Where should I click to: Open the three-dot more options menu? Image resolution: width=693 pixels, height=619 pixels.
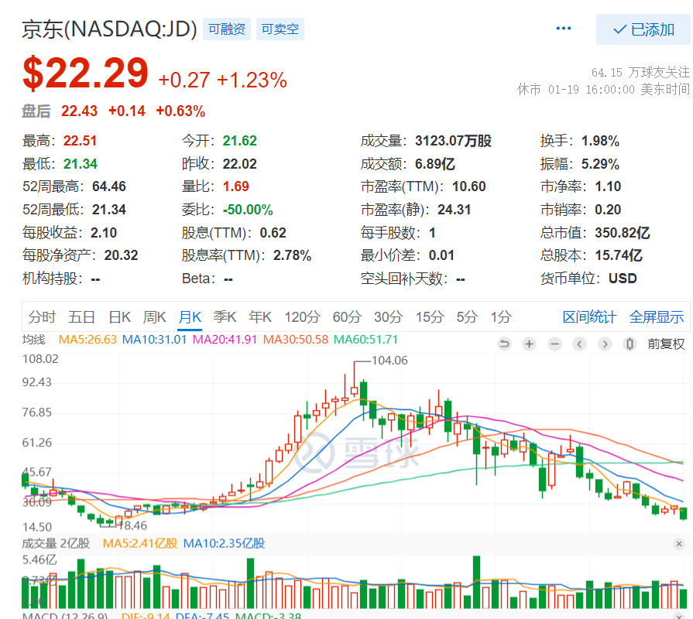(564, 29)
